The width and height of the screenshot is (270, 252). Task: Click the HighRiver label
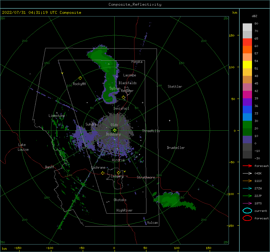[124, 210]
